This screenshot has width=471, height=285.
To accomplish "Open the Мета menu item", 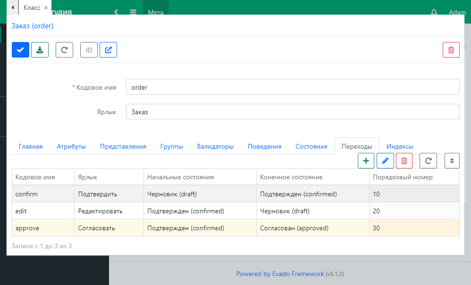I will 156,12.
